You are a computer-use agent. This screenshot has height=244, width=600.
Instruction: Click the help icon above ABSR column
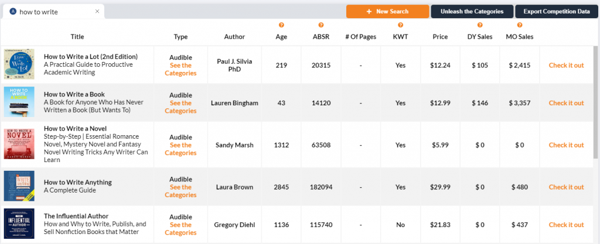pyautogui.click(x=321, y=25)
